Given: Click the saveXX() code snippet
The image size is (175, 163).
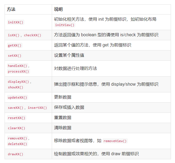Looking at the screenshot, I should [x=16, y=108].
